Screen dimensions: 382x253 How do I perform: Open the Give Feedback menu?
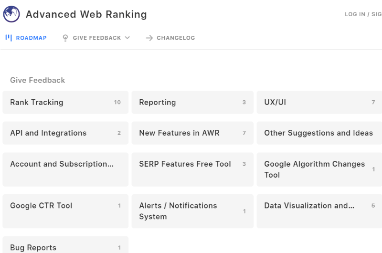[96, 38]
